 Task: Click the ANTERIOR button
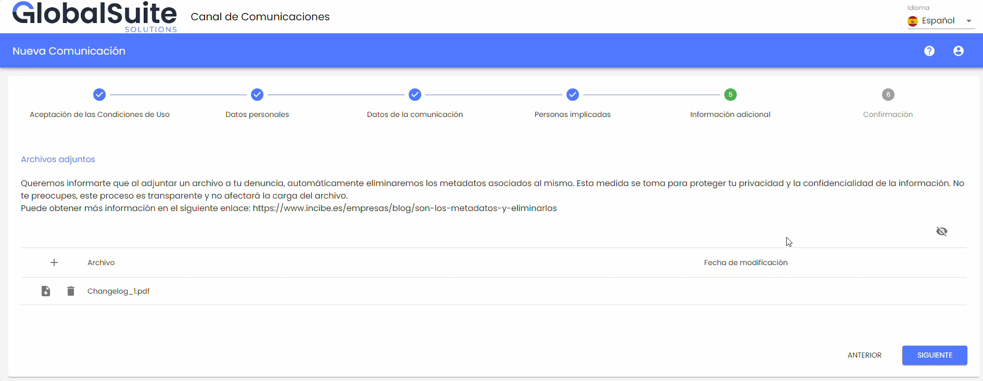[x=864, y=355]
